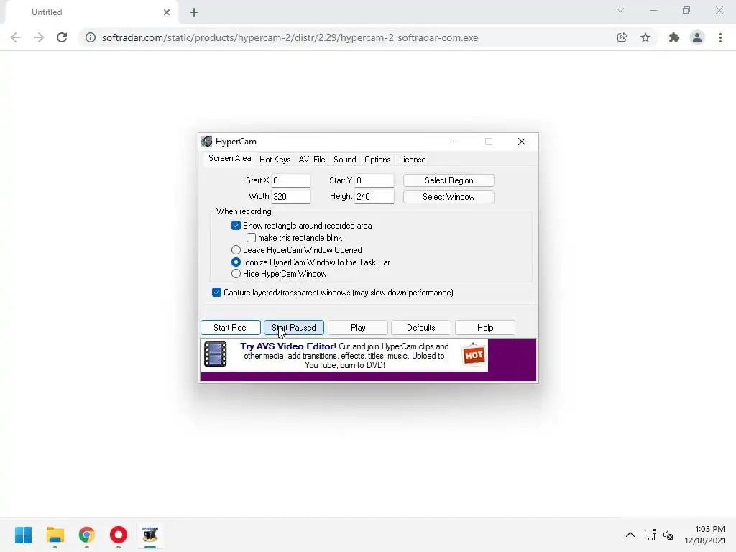
Task: Share this page icon
Action: [622, 37]
